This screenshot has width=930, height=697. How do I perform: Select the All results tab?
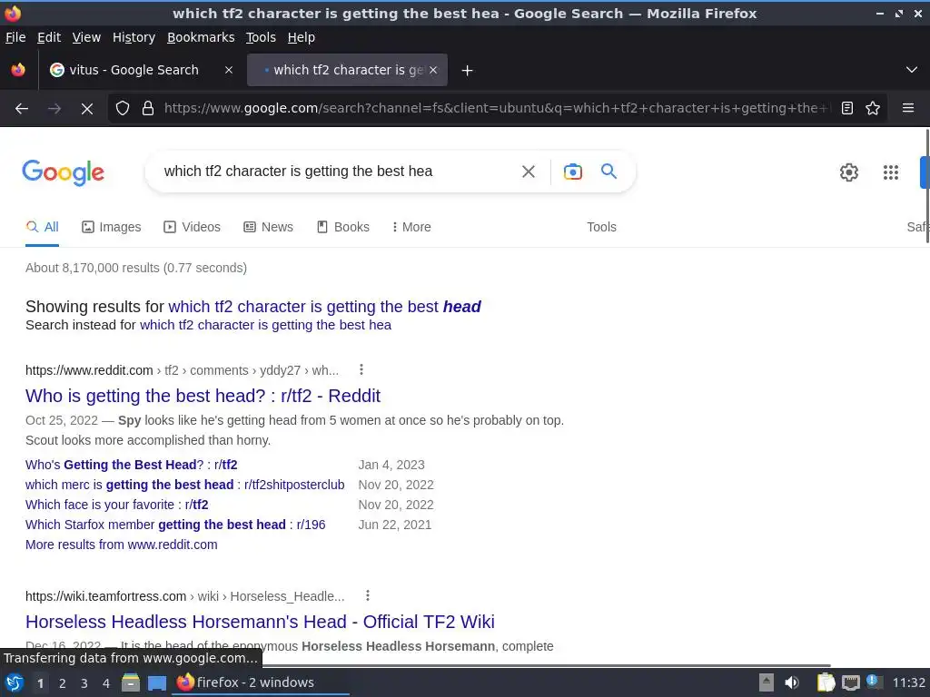(x=42, y=227)
